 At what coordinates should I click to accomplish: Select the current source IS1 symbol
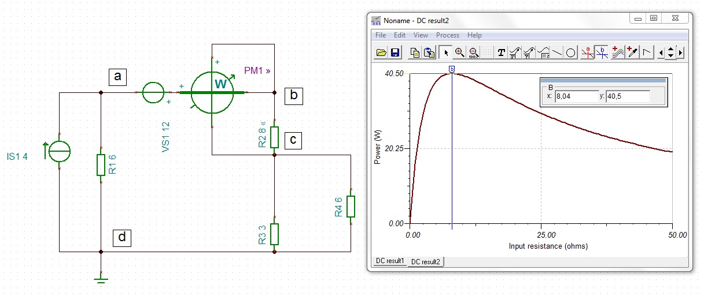[60, 152]
